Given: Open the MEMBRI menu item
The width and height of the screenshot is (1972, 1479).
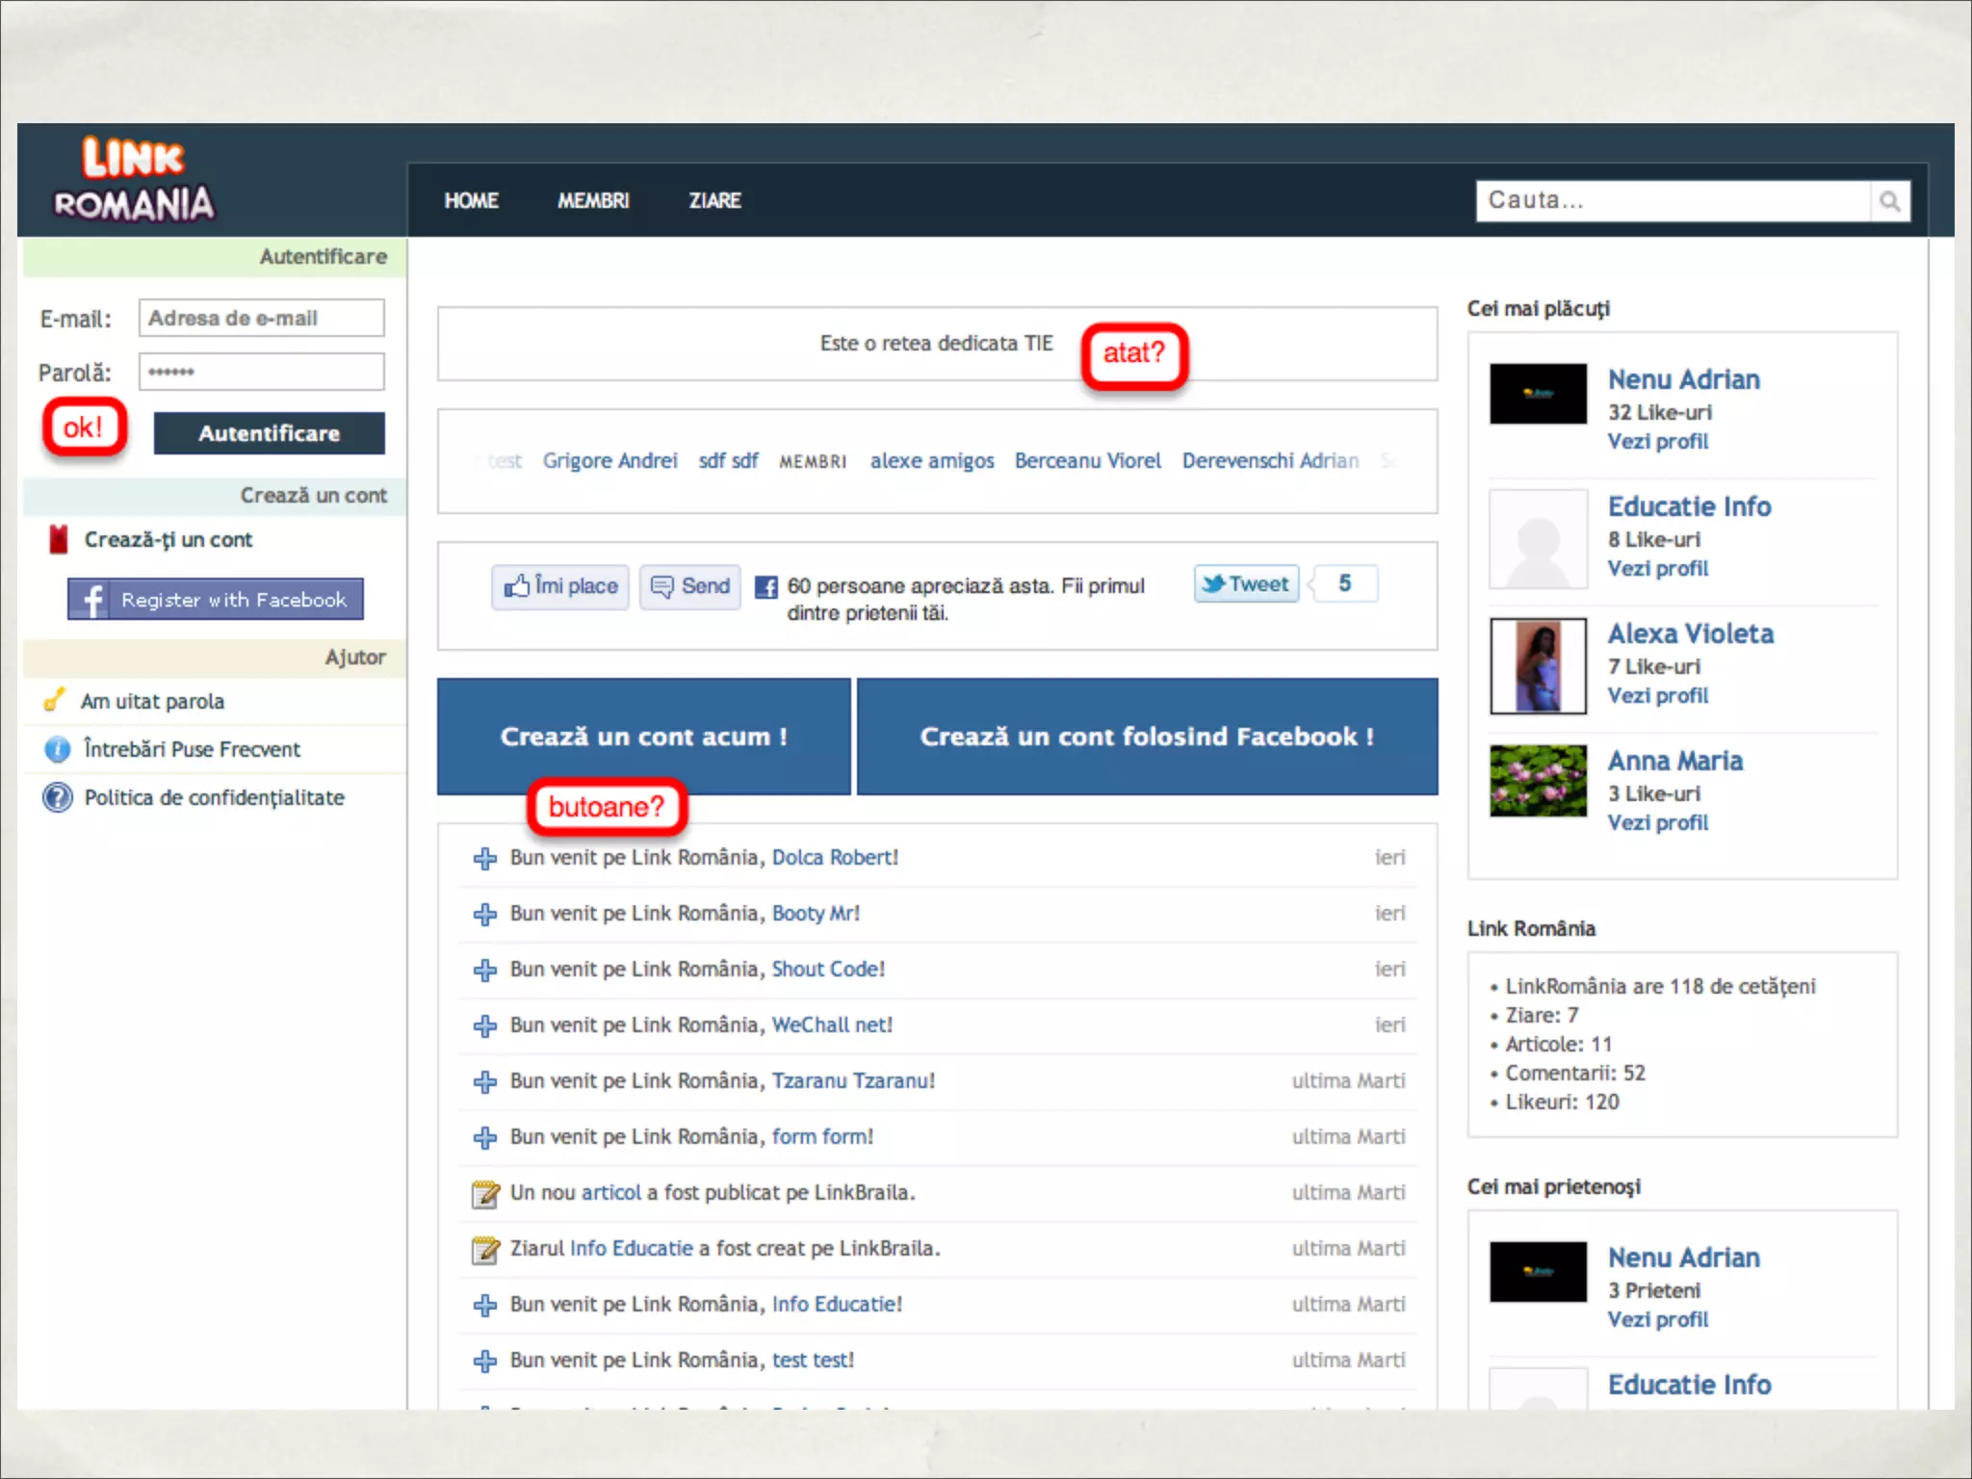Looking at the screenshot, I should (x=593, y=200).
